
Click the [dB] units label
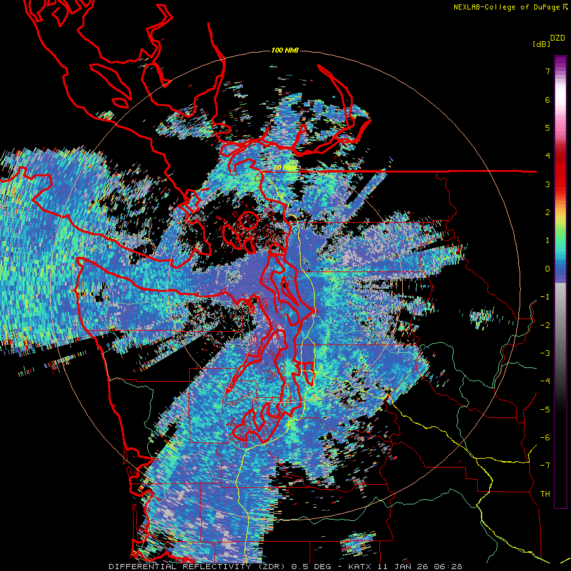(541, 44)
